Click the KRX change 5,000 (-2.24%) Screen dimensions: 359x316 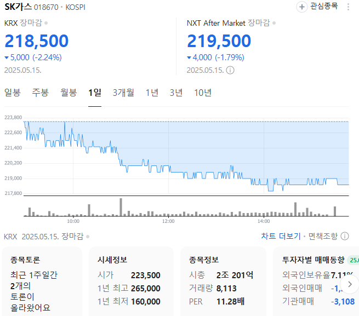pos(33,58)
